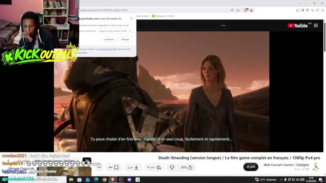
Task: Click the browser customize menu icon
Action: click(322, 10)
